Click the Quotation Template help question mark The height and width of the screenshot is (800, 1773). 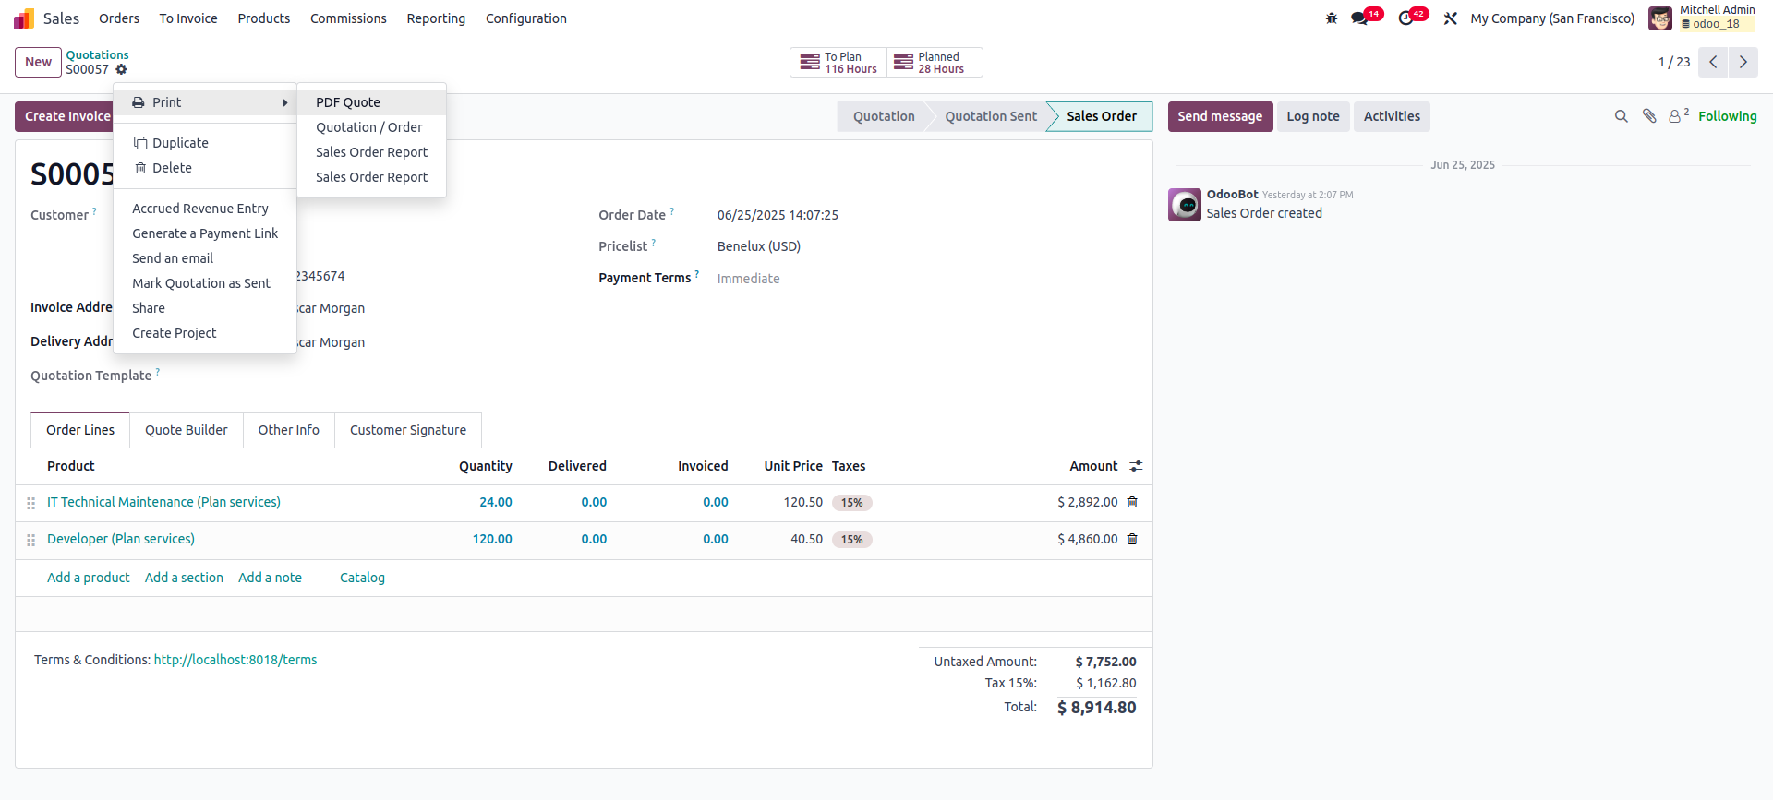click(x=158, y=372)
